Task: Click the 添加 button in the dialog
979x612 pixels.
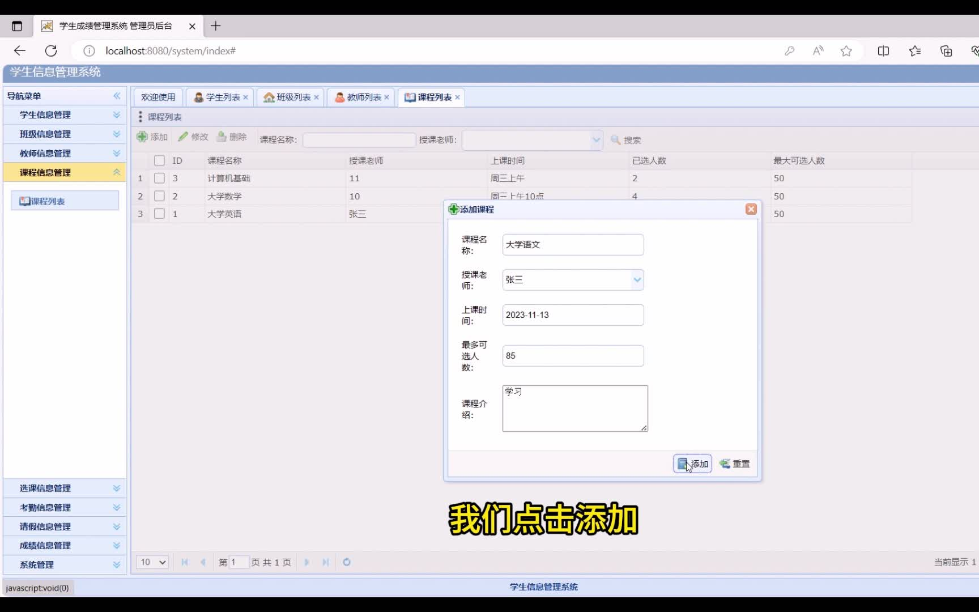Action: point(692,464)
